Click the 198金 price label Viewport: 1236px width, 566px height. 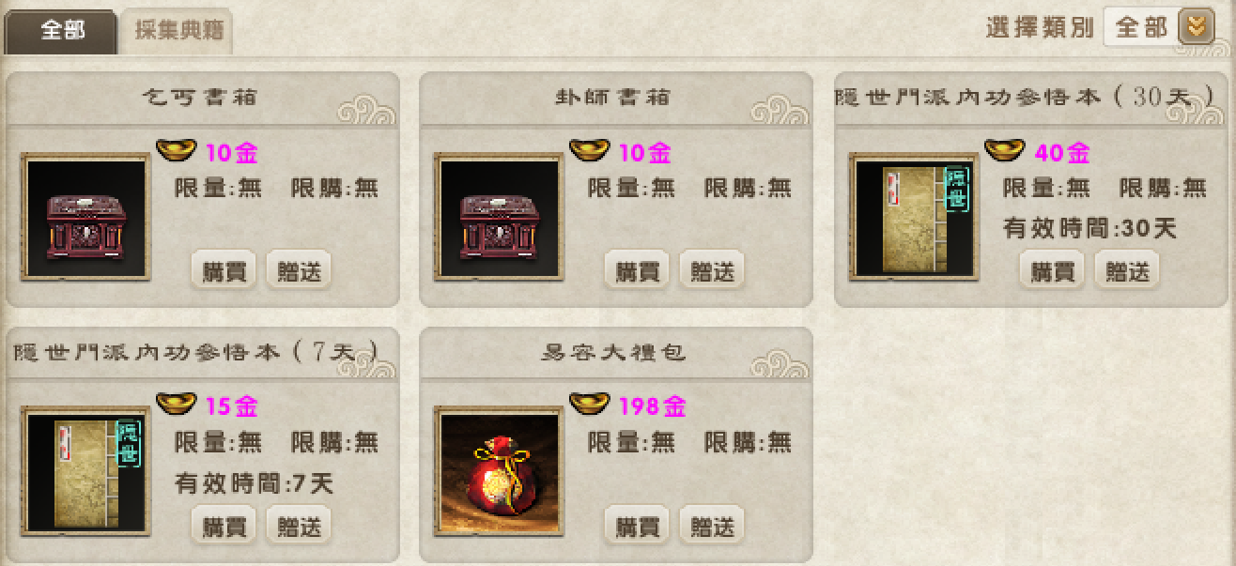[x=652, y=406]
